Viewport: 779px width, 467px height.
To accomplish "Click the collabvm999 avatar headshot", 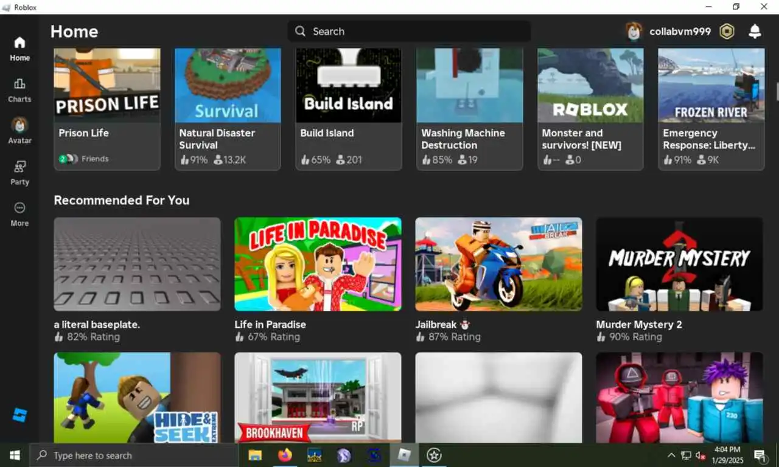I will (x=634, y=32).
